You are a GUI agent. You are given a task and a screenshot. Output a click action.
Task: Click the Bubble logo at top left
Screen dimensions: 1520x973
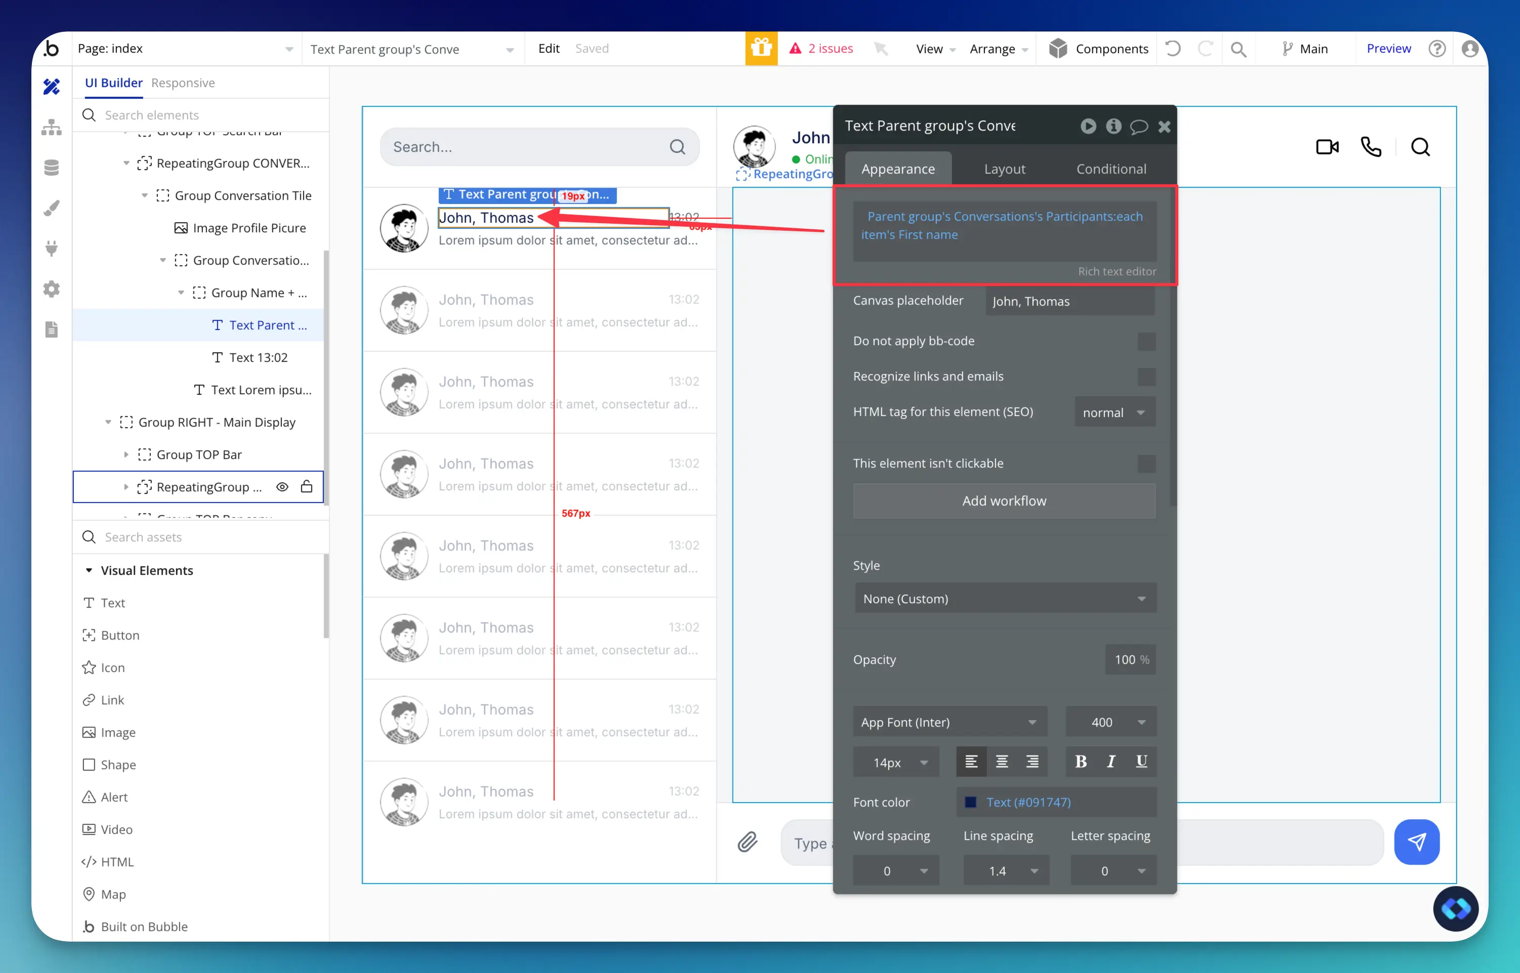[51, 49]
